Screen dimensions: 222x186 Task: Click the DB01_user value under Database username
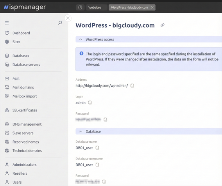point(84,165)
